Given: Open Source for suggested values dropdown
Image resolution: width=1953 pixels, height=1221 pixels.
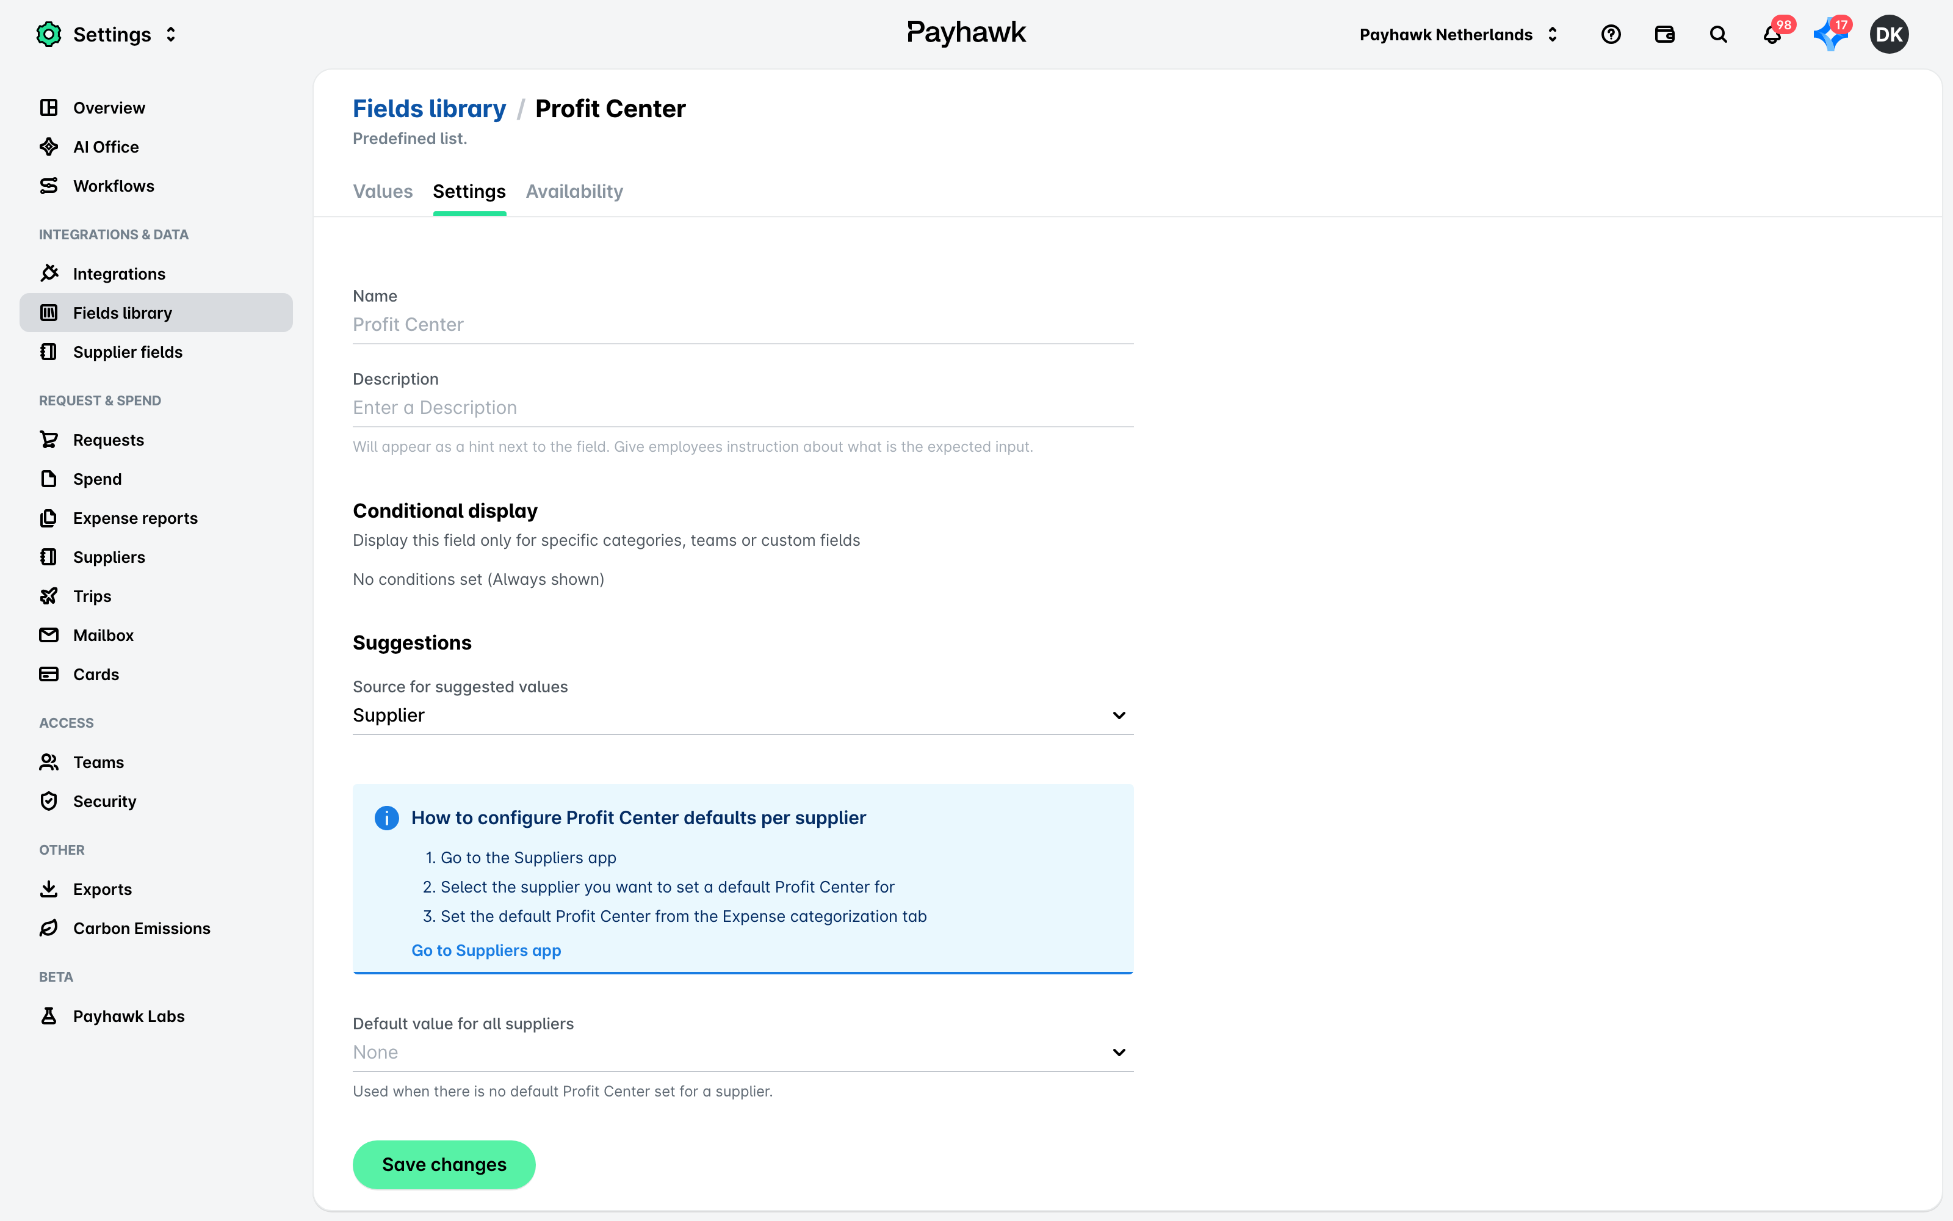Looking at the screenshot, I should pos(743,716).
